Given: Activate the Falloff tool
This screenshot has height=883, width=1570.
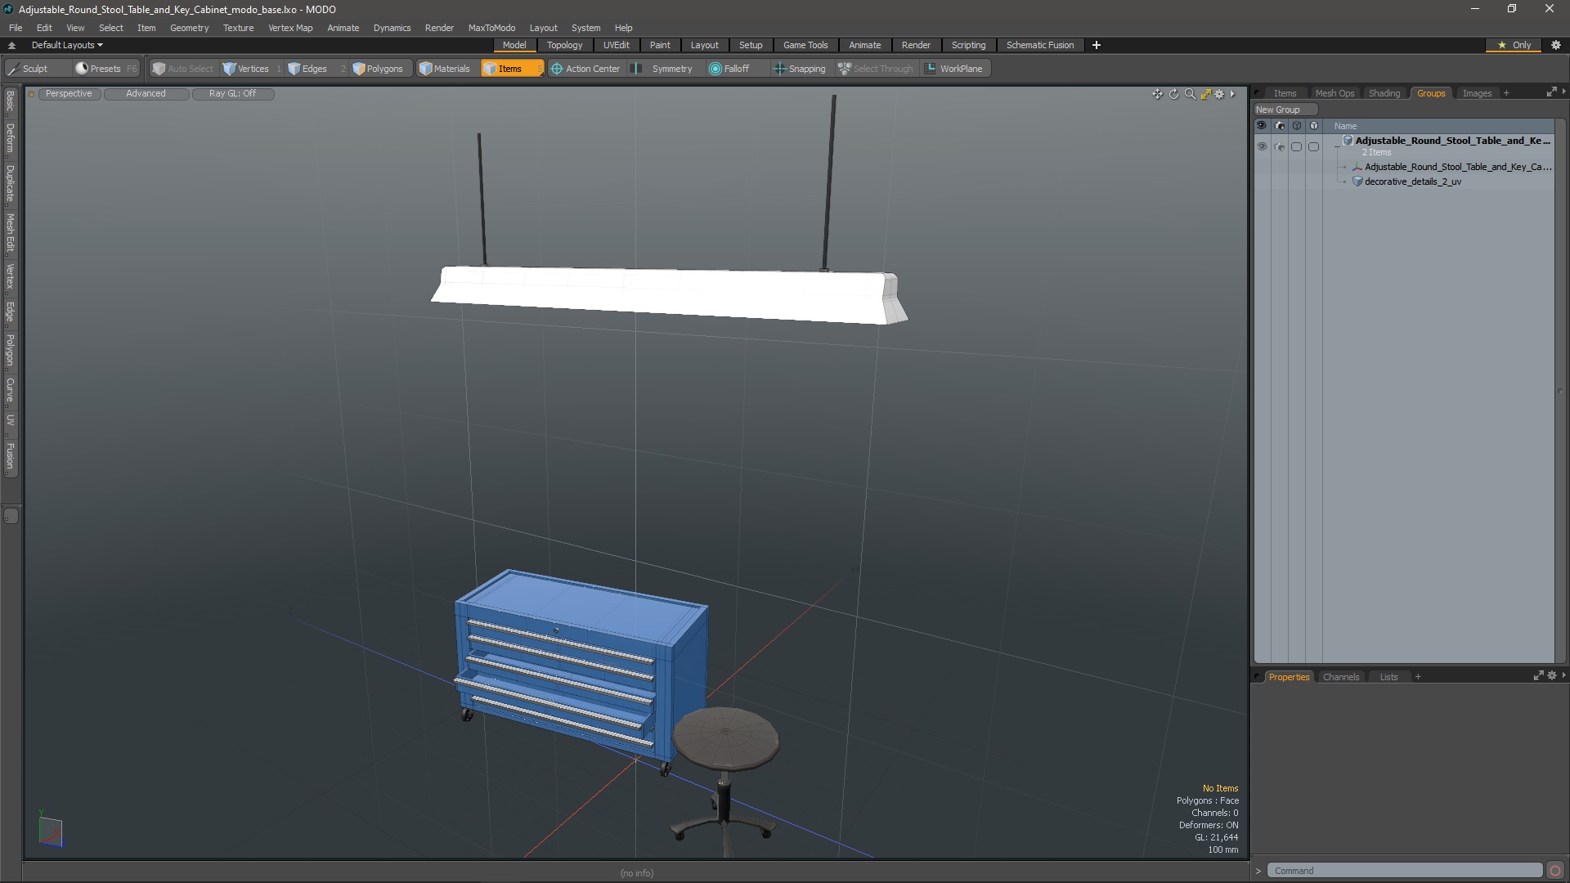Looking at the screenshot, I should point(729,69).
